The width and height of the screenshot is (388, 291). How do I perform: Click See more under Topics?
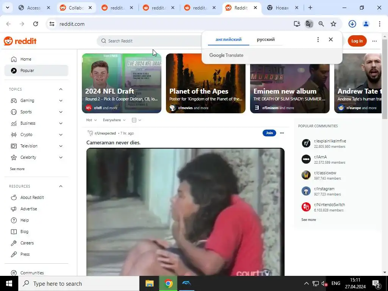tap(17, 169)
